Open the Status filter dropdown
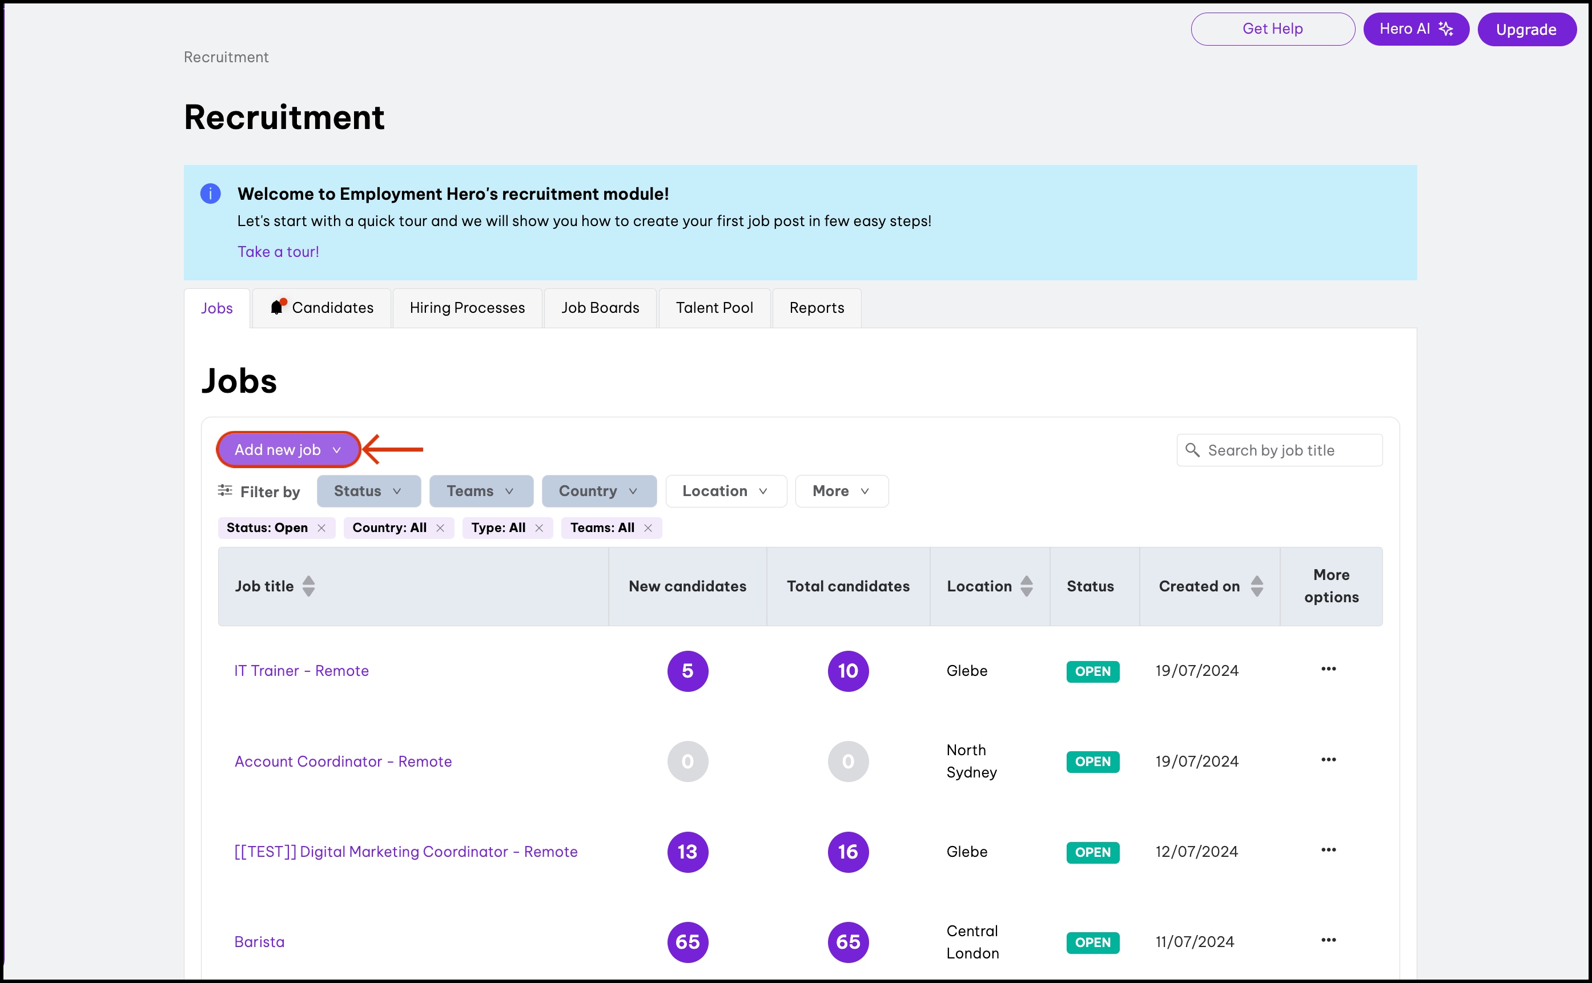Viewport: 1592px width, 983px height. (x=368, y=491)
